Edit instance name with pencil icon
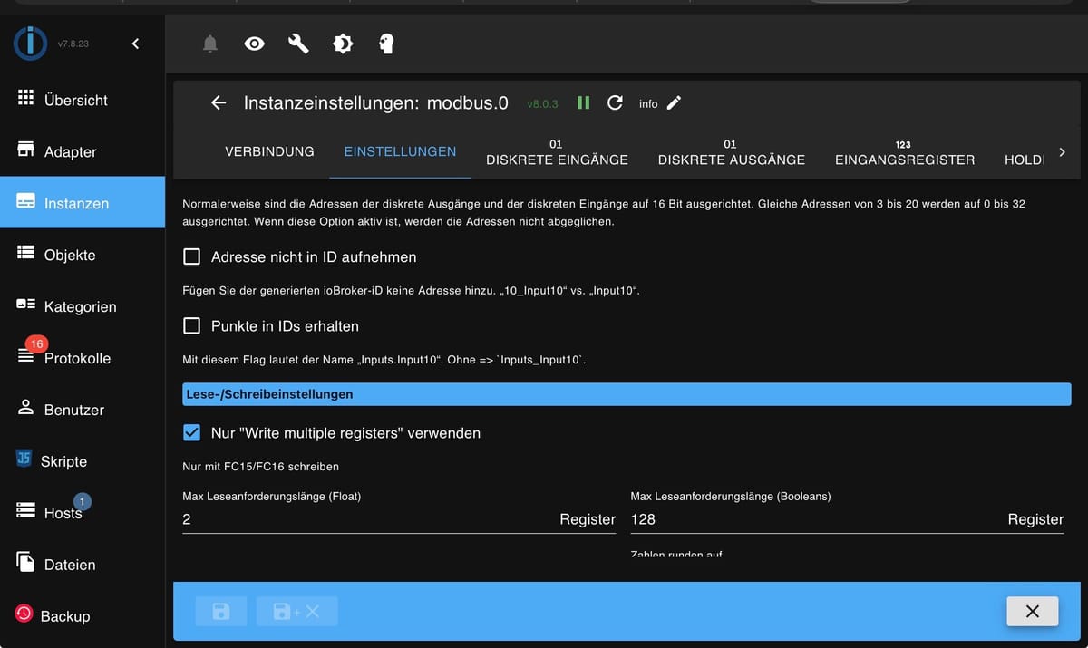The image size is (1088, 648). (674, 102)
